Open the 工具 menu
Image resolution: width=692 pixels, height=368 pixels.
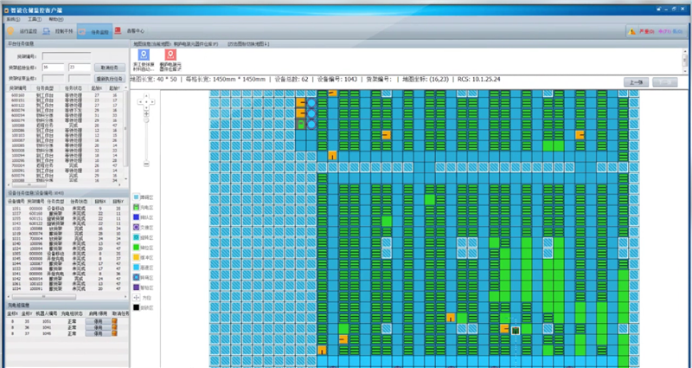[34, 18]
